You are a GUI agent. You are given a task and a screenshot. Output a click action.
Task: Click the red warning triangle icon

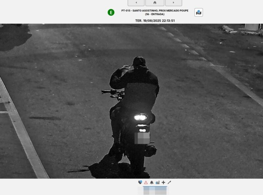click(x=146, y=182)
